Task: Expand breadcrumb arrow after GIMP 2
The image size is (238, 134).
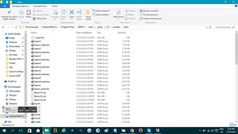Action: pos(86,27)
